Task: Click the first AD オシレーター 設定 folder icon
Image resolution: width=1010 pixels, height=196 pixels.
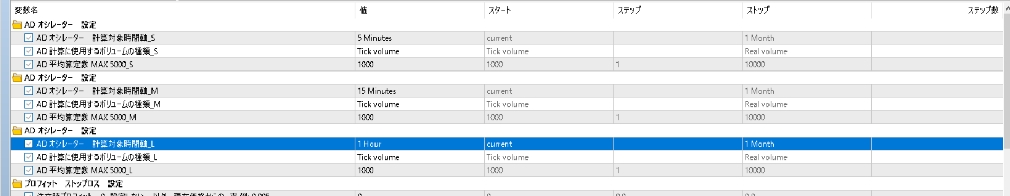Action: pyautogui.click(x=17, y=25)
